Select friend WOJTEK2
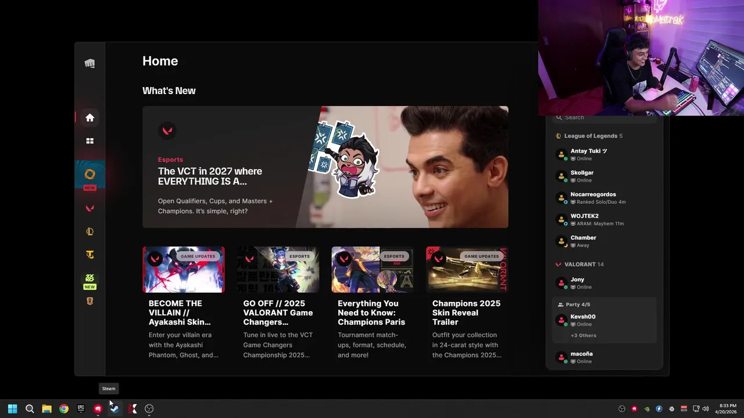This screenshot has height=418, width=744. (604, 219)
